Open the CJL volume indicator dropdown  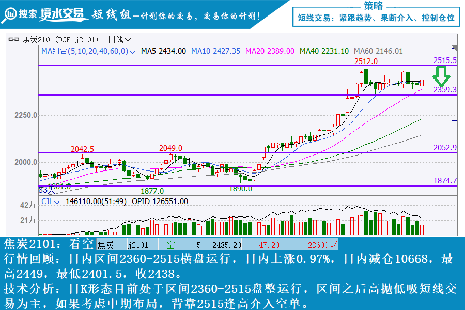(51, 202)
